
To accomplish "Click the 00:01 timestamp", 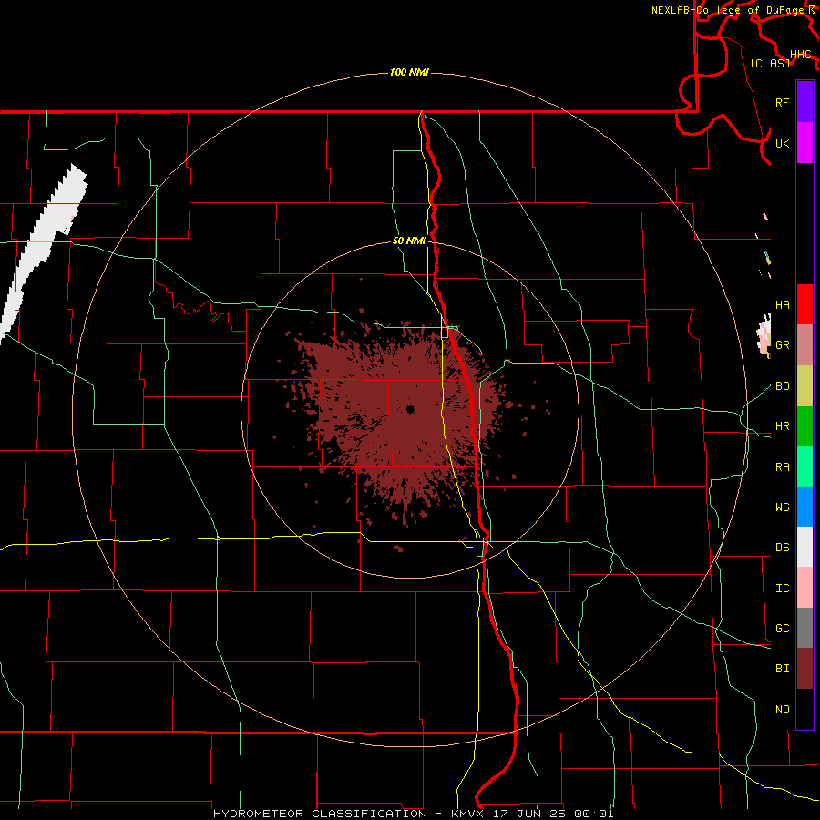I will click(x=593, y=814).
